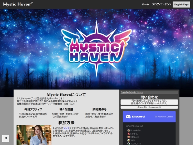Select the あぜる member avatar

(129, 134)
